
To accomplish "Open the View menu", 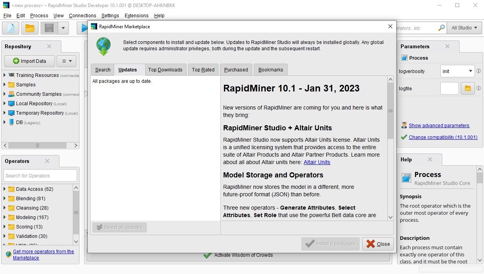I will 58,15.
